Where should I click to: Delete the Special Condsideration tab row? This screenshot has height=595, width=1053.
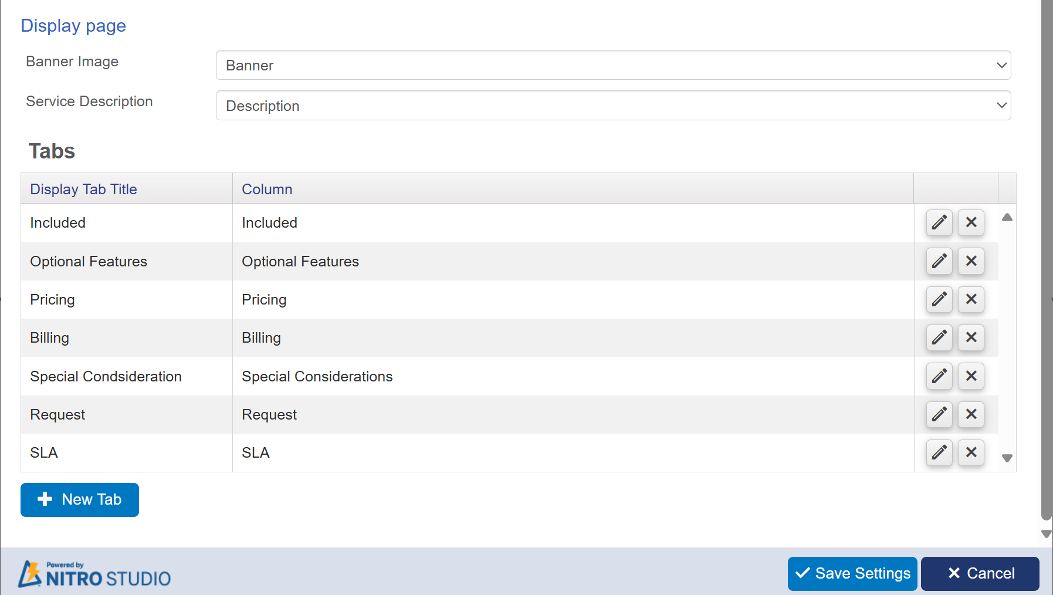click(971, 376)
